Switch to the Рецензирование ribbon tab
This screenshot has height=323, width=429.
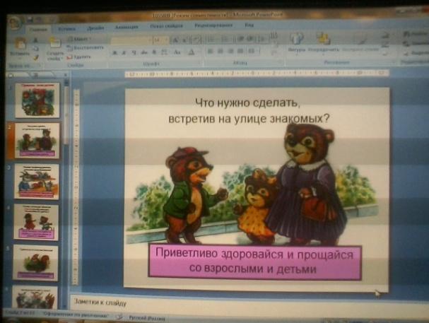click(213, 25)
